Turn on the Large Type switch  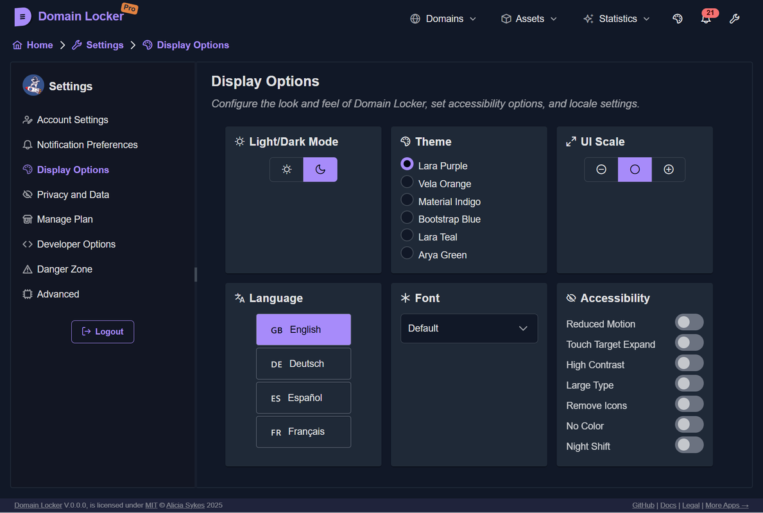pyautogui.click(x=689, y=383)
